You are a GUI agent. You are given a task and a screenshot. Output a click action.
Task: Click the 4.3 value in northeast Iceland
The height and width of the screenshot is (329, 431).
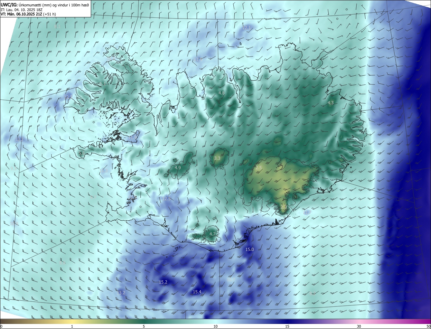[331, 103]
